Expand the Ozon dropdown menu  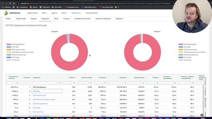64,13
